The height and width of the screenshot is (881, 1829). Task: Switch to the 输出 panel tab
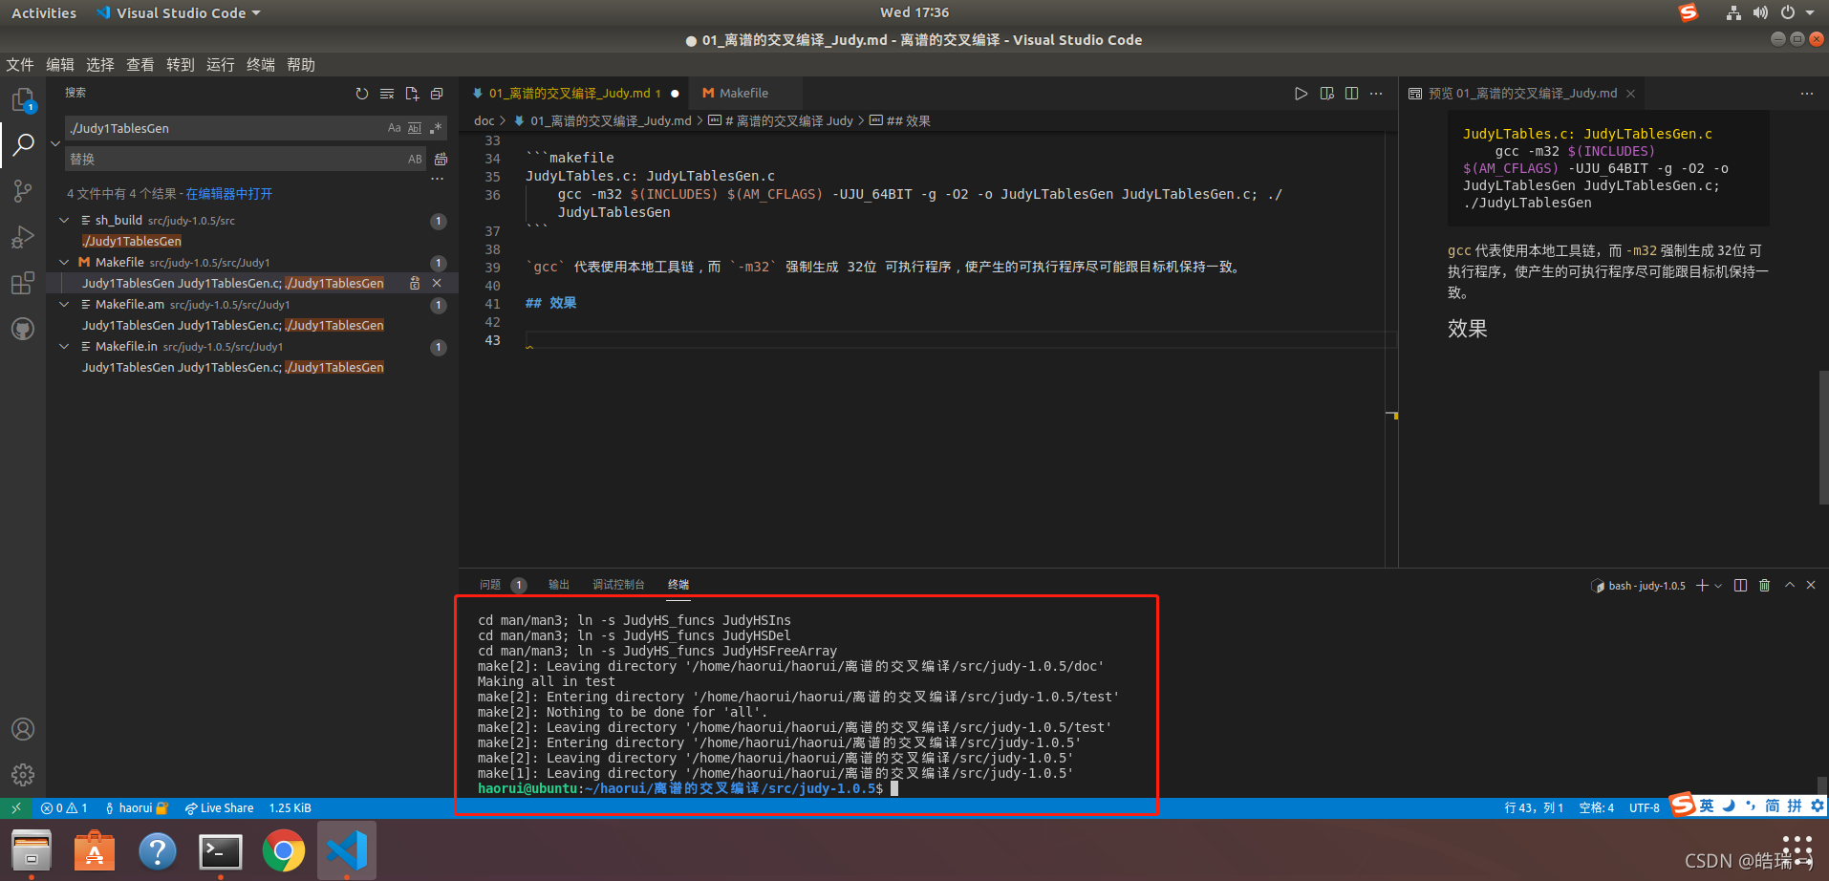coord(559,585)
